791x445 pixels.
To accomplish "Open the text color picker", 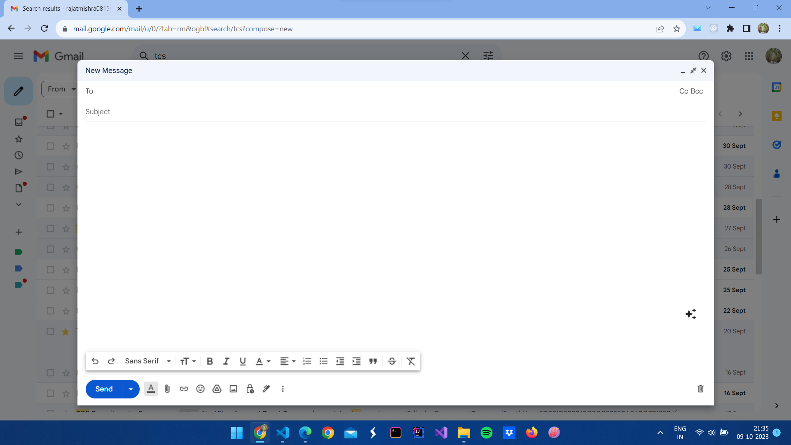I will tap(263, 361).
